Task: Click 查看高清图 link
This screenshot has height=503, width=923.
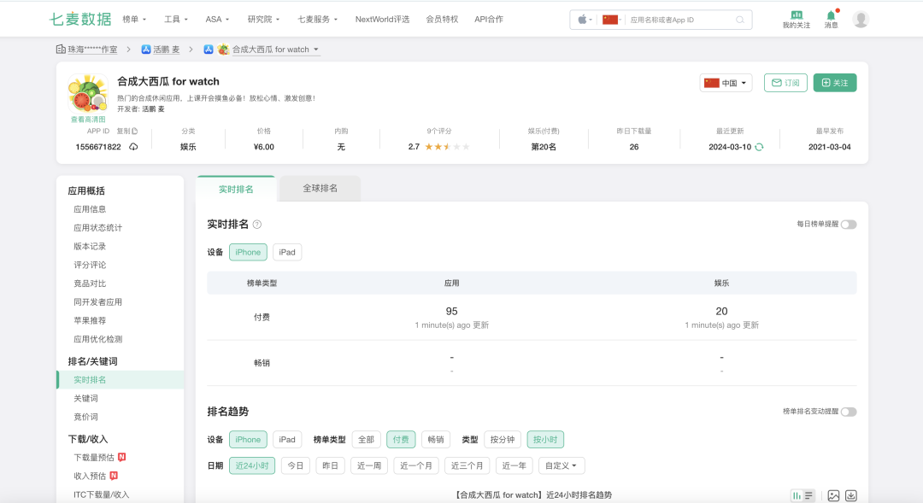Action: [88, 120]
